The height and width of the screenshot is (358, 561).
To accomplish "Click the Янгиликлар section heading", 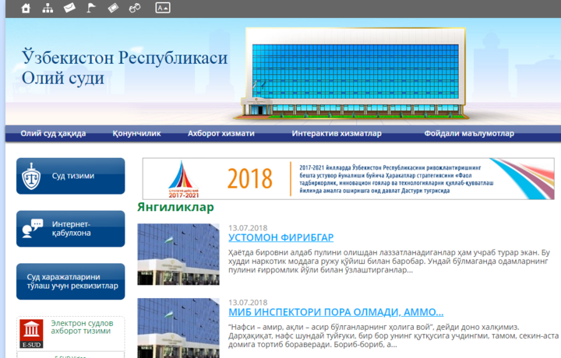I will click(x=175, y=207).
